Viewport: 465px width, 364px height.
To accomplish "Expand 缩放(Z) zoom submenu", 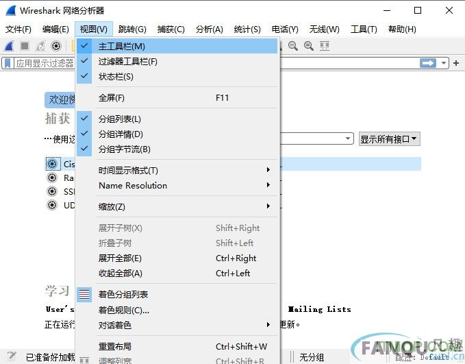I will 177,206.
